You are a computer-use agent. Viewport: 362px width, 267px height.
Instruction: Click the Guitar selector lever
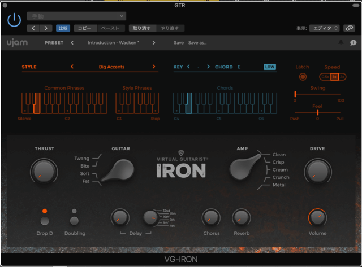coord(119,170)
